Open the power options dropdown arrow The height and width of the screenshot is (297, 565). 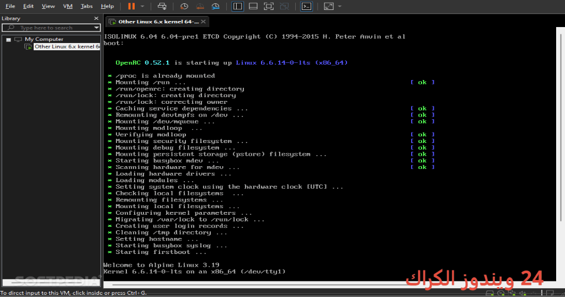pos(142,6)
